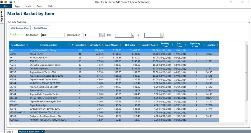251x133 pixels.
Task: Click the dark round icon at top-left corner
Action: coord(2,2)
